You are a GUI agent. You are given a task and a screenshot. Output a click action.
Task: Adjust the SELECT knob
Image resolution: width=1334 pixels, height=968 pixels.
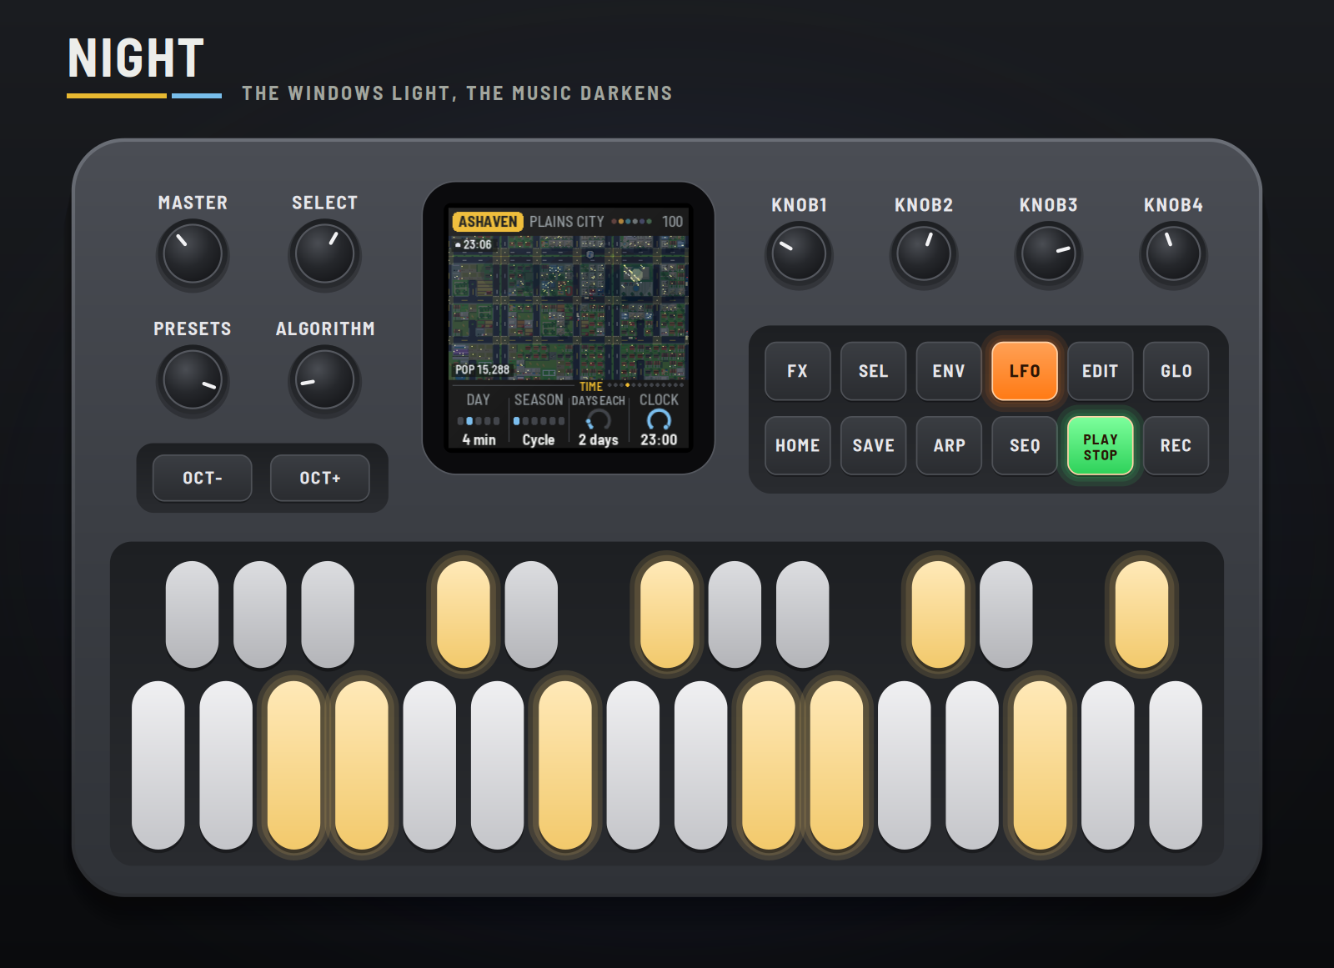(324, 254)
